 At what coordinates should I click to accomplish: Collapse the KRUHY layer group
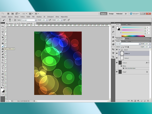pyautogui.click(x=119, y=50)
